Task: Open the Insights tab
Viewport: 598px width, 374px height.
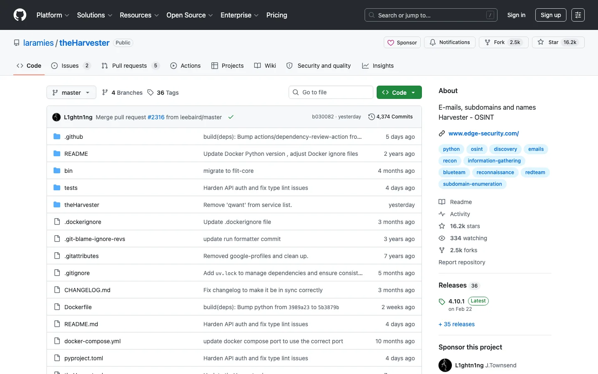Action: pyautogui.click(x=378, y=66)
